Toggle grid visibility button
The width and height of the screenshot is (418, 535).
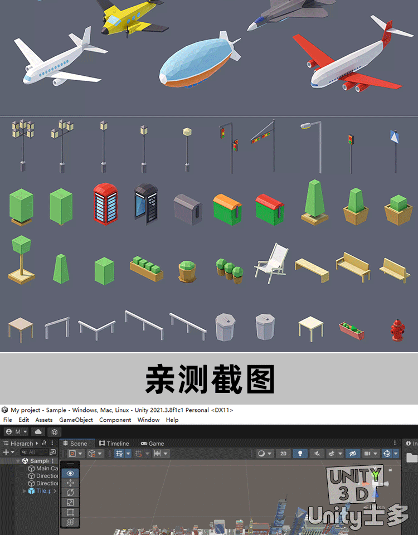[x=119, y=454]
